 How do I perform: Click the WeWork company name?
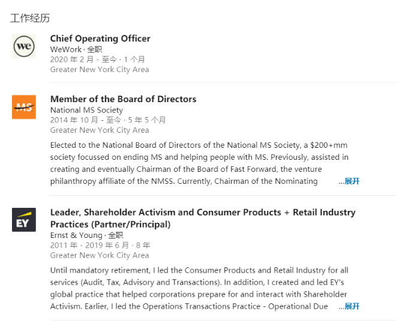point(65,49)
